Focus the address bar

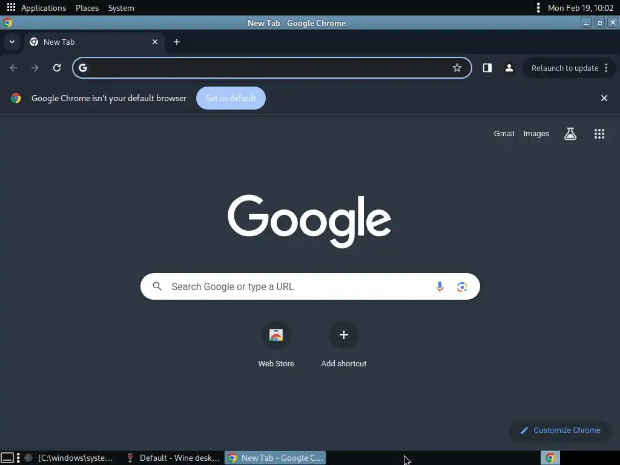coord(272,68)
